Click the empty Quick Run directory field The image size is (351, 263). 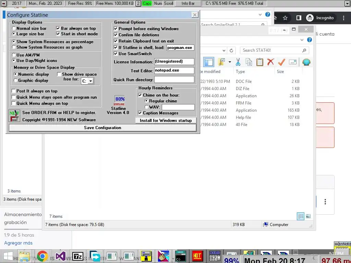click(174, 79)
